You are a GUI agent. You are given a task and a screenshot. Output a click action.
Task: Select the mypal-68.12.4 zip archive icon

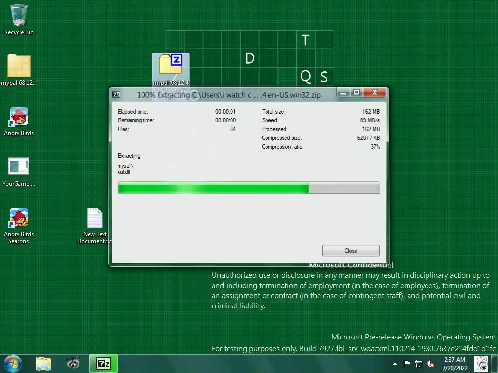(x=171, y=70)
